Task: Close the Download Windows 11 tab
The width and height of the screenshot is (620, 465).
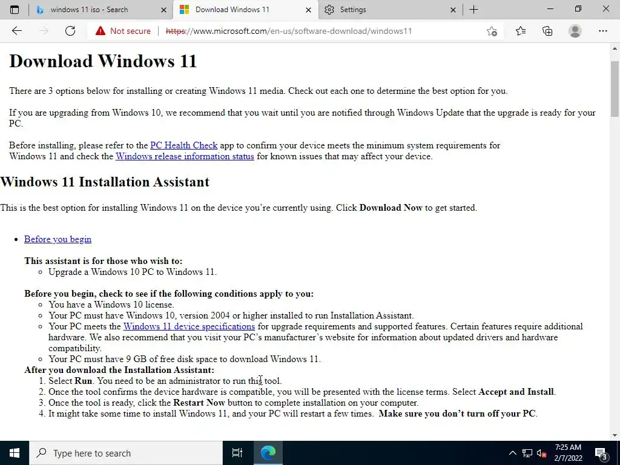Action: click(308, 10)
